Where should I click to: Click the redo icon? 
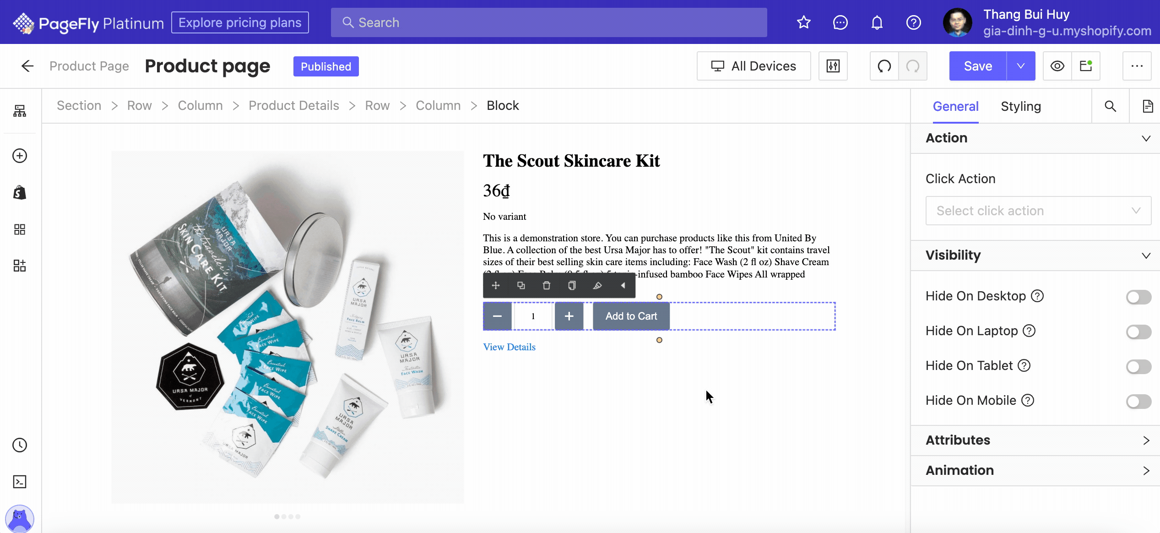[x=913, y=66]
